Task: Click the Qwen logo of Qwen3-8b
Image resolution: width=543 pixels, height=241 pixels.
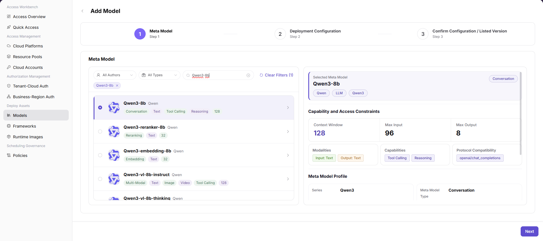Action: coord(114,108)
